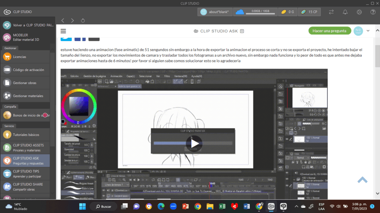Volver a CLIP STUDIO PAINT in the sidebar

pyautogui.click(x=28, y=25)
